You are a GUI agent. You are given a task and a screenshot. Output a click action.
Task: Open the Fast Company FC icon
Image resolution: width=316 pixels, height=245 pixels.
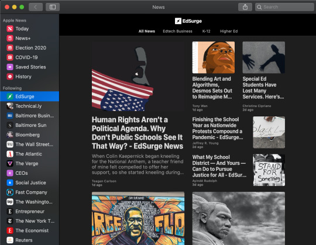point(10,192)
